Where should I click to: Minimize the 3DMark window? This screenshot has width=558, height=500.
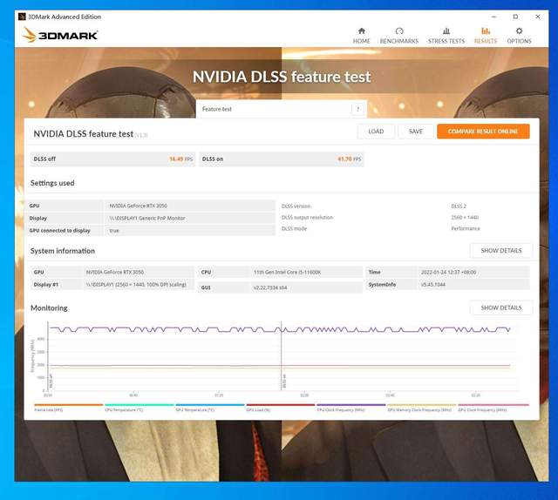pyautogui.click(x=493, y=17)
